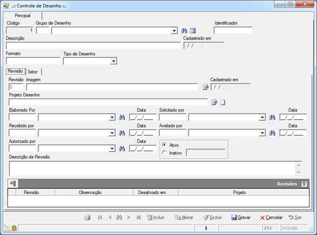
Task: Click into the Projeto Desenho field
Action: [x=108, y=102]
